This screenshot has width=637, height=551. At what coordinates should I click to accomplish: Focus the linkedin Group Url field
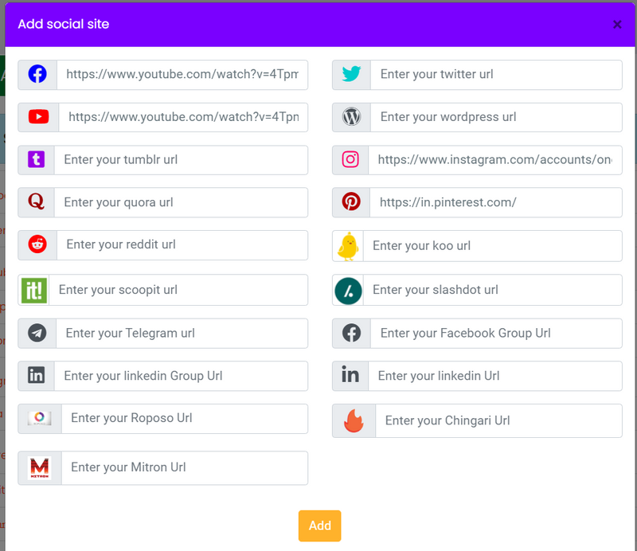(182, 376)
